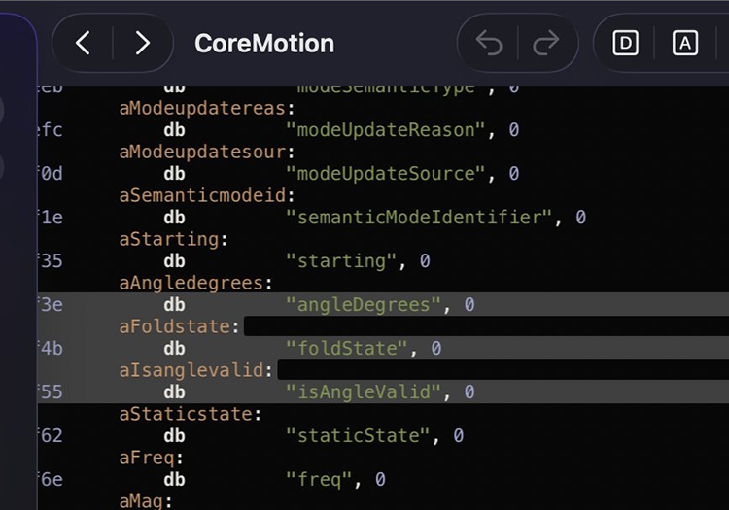The width and height of the screenshot is (729, 510).
Task: Click the "isAngleValid" string
Action: click(x=364, y=392)
